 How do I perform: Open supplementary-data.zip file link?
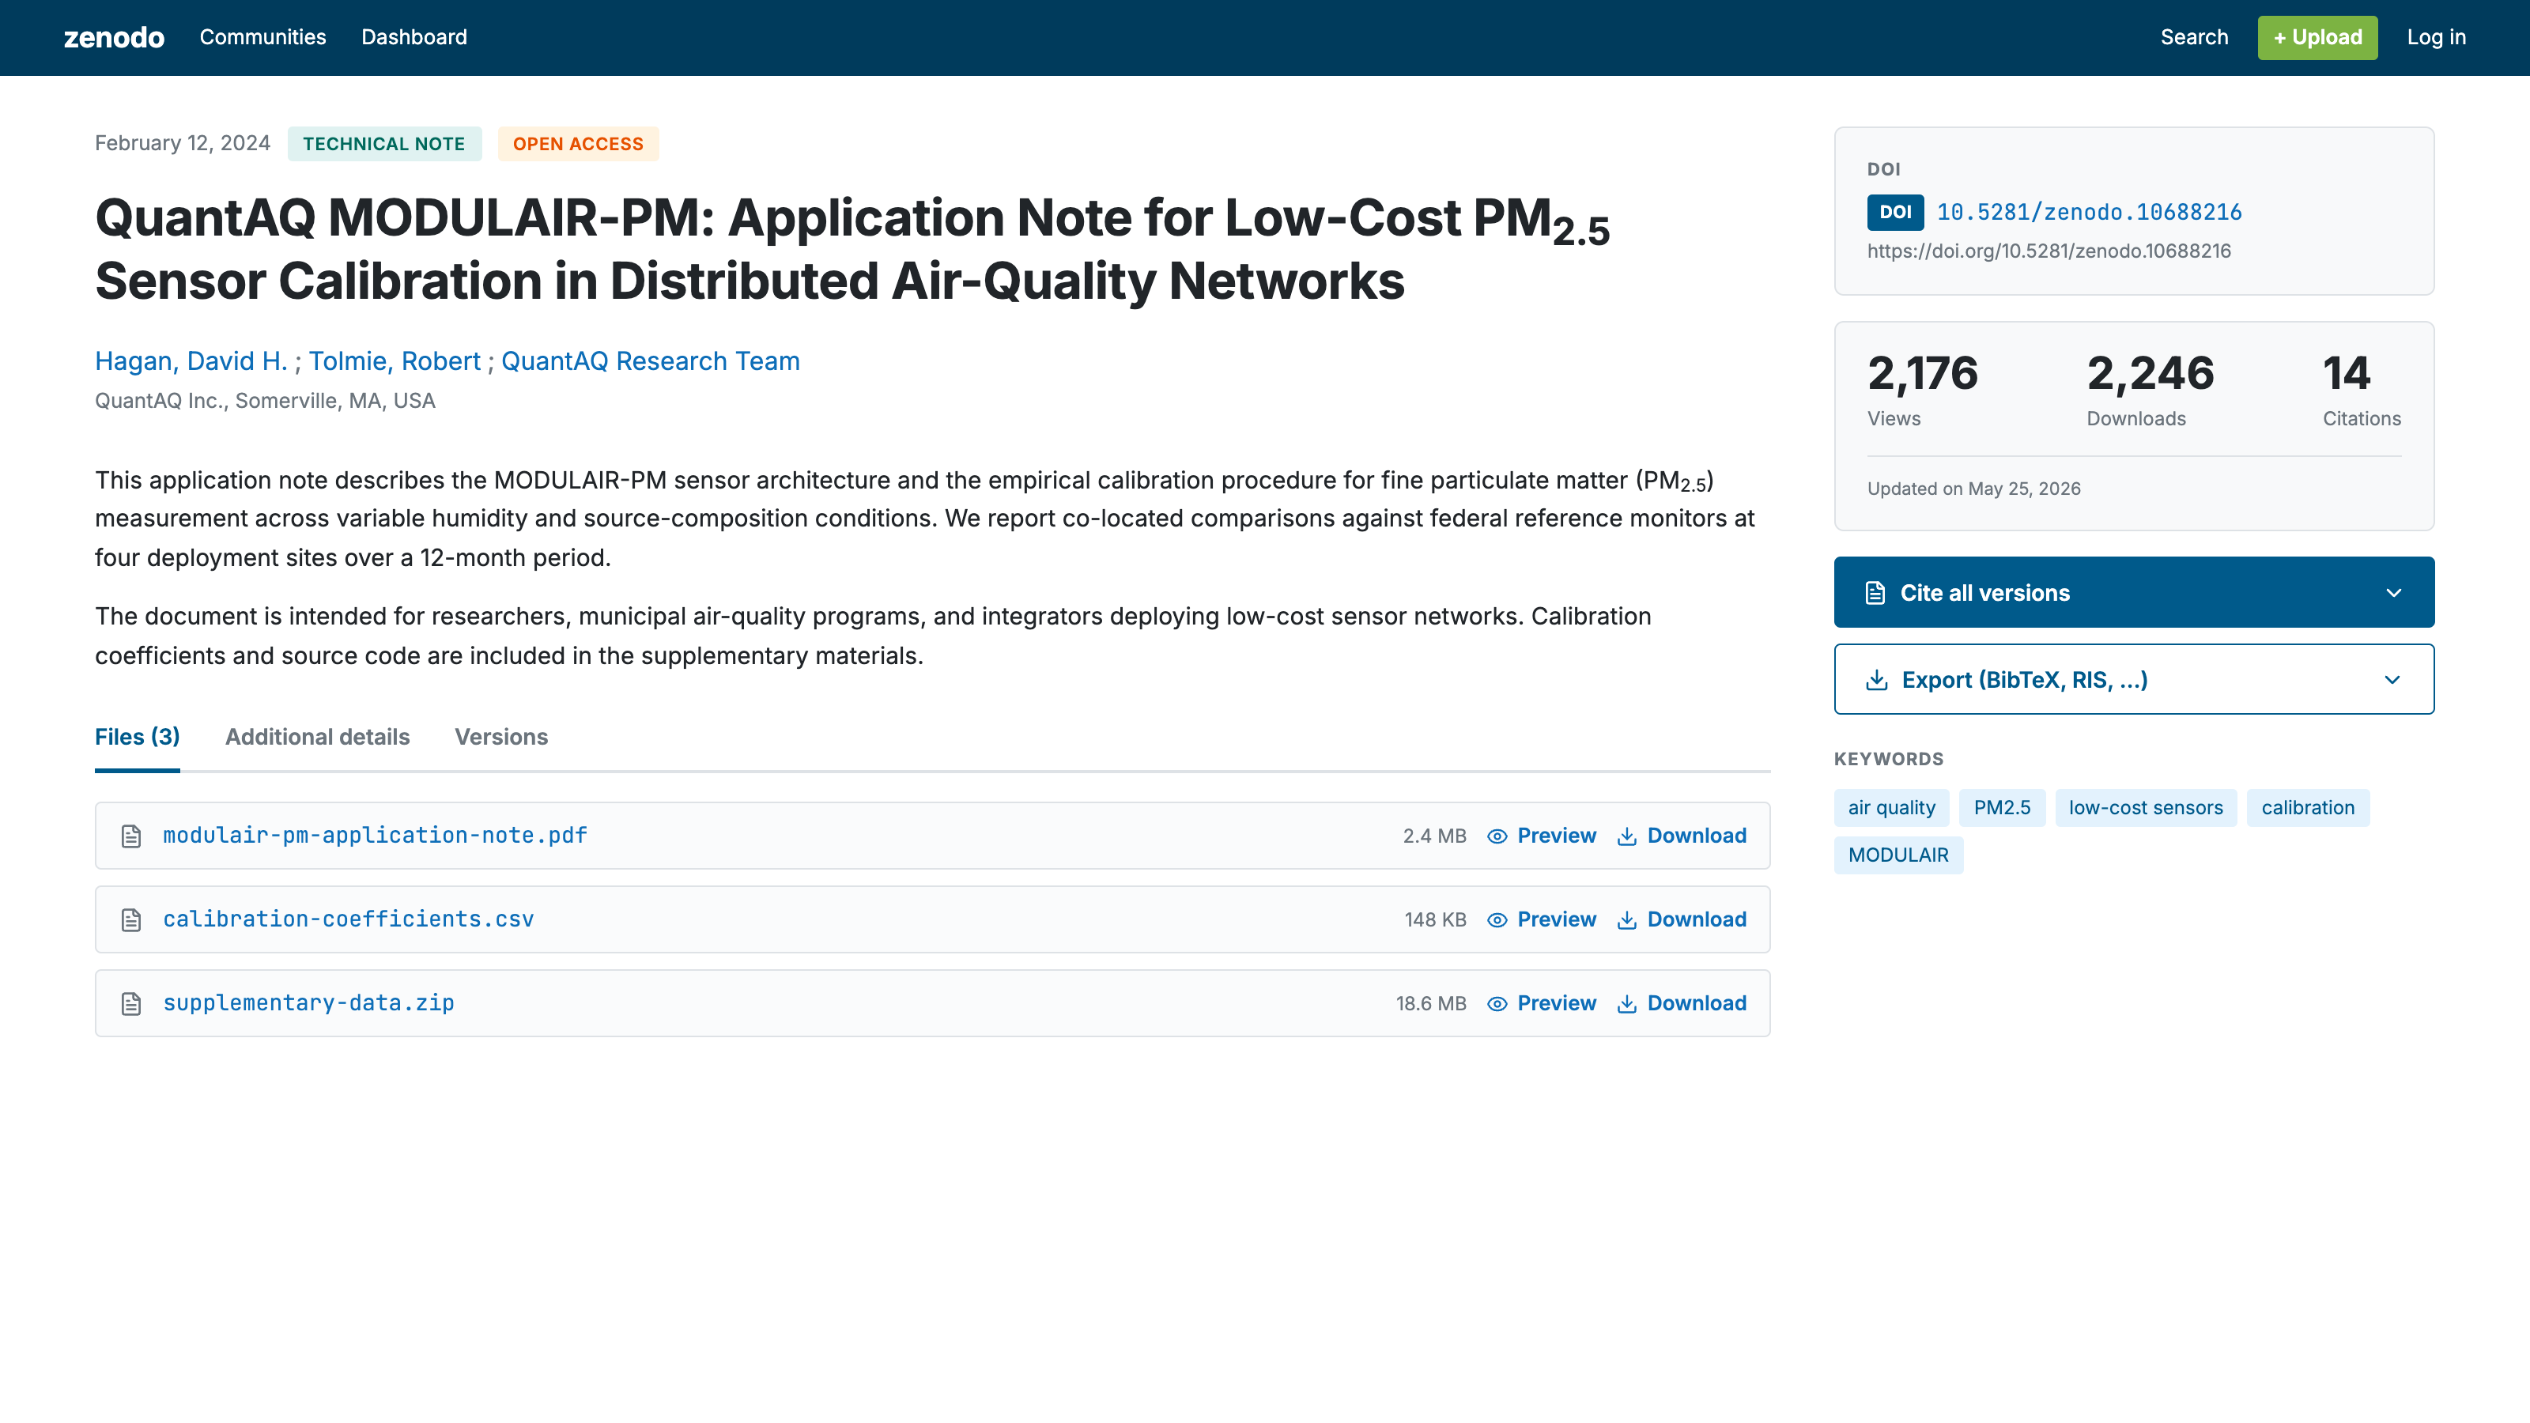coord(308,1002)
